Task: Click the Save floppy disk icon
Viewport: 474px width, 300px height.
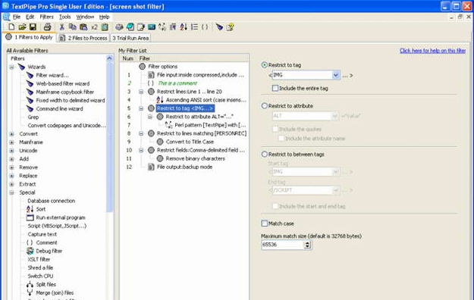Action: (x=33, y=27)
